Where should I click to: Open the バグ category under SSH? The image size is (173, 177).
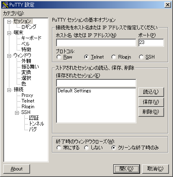33,129
